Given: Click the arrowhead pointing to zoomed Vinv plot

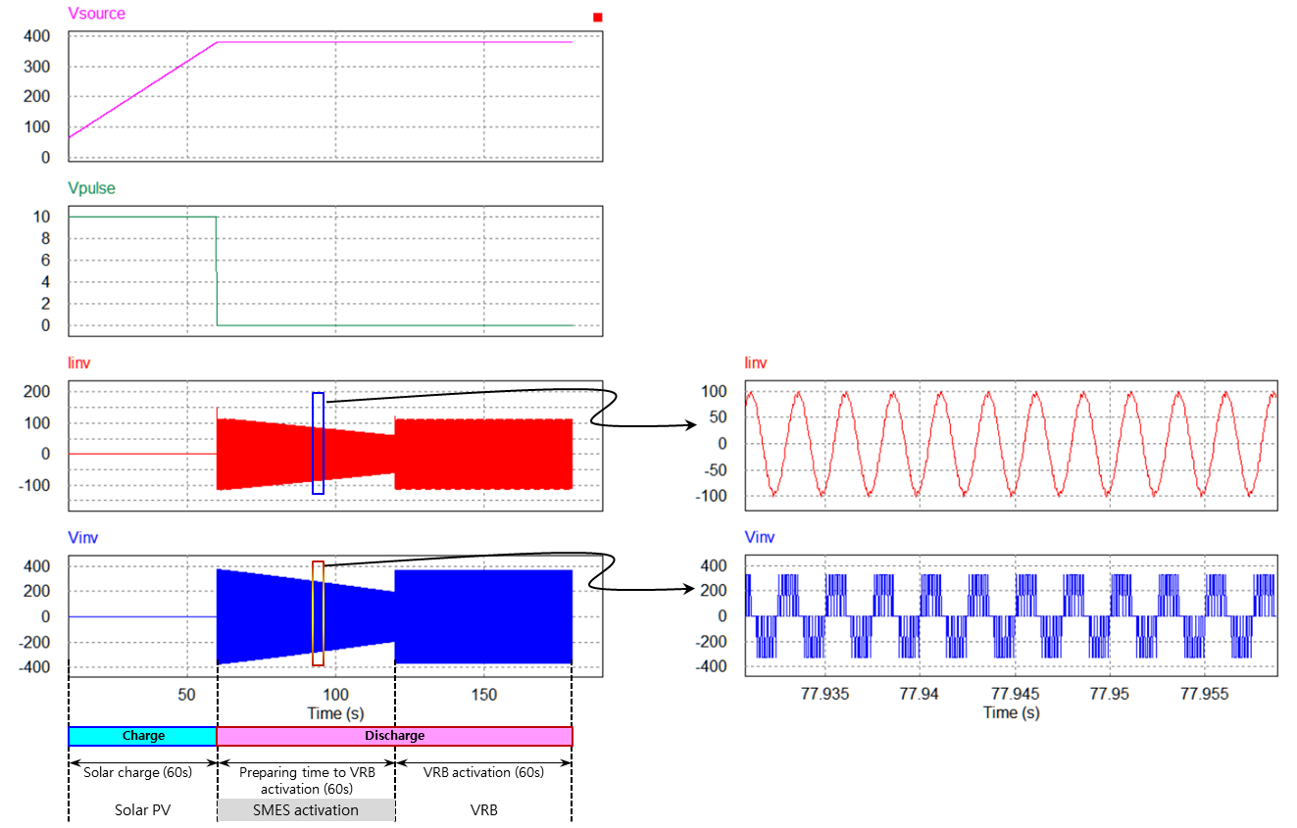Looking at the screenshot, I should click(690, 590).
